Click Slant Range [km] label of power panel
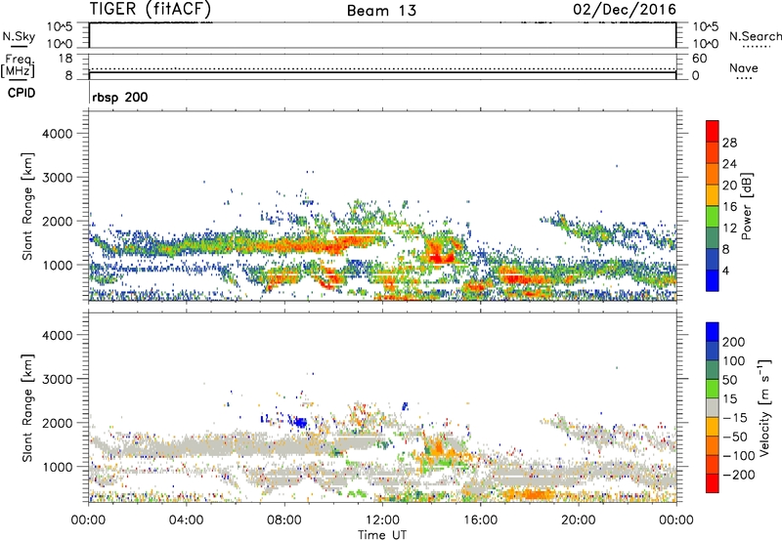The height and width of the screenshot is (541, 782). pos(27,206)
